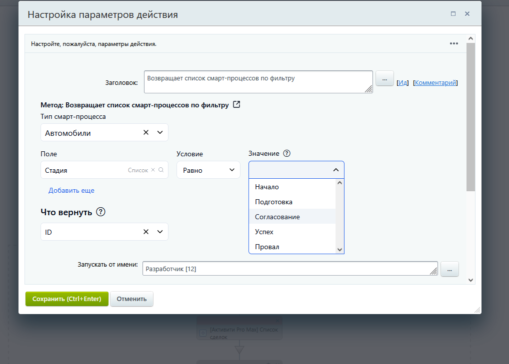Select the Начало option in the list
Image resolution: width=509 pixels, height=364 pixels.
point(267,187)
